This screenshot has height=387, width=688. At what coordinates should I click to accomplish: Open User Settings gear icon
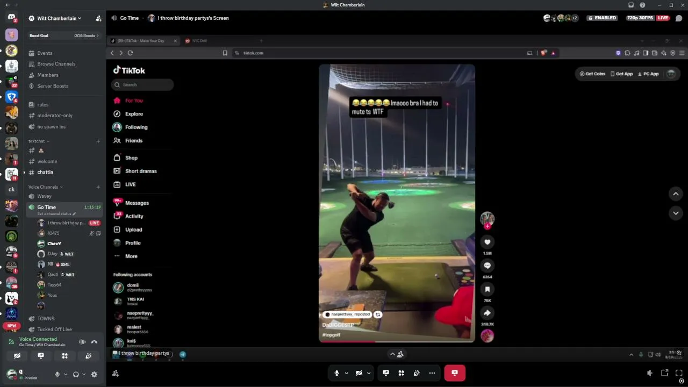(94, 375)
